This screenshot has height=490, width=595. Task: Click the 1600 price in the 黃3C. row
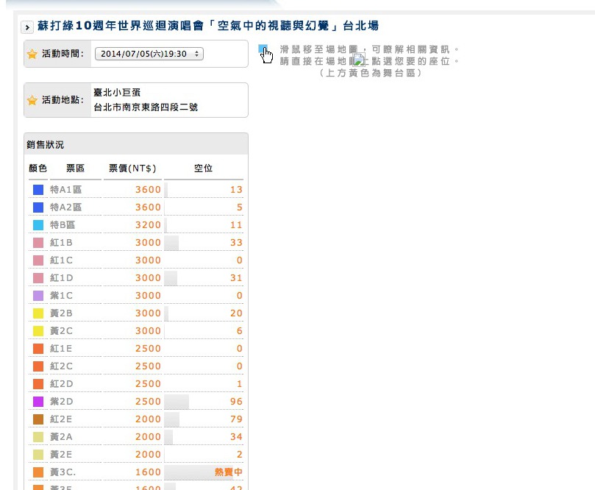149,472
